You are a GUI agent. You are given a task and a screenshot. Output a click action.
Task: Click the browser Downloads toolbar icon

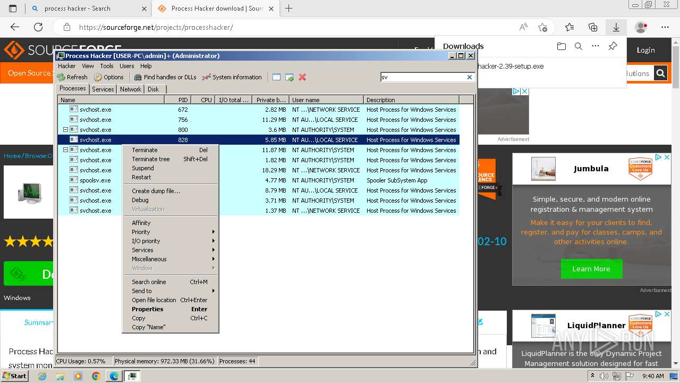point(616,27)
